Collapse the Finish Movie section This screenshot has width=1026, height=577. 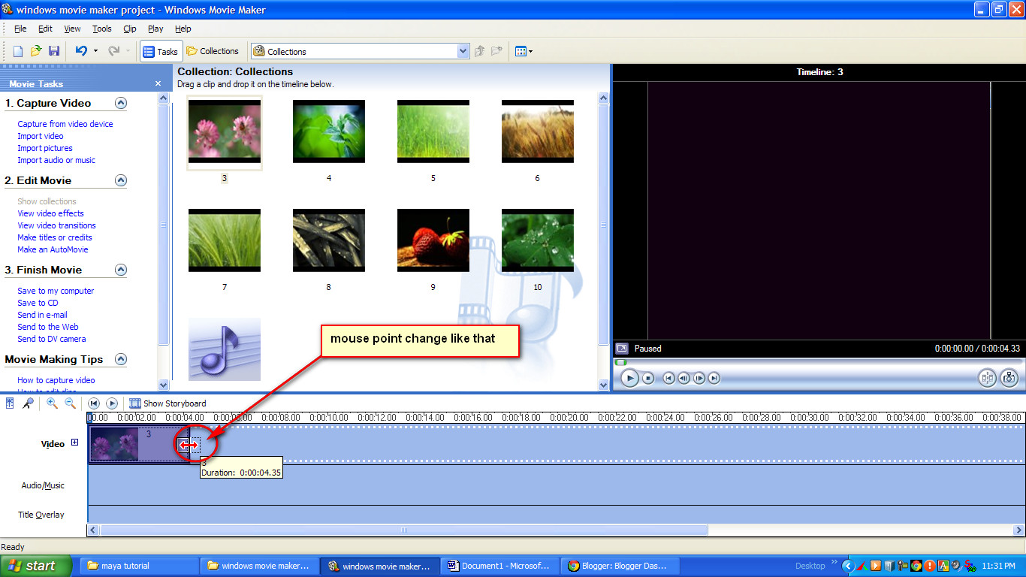[121, 270]
